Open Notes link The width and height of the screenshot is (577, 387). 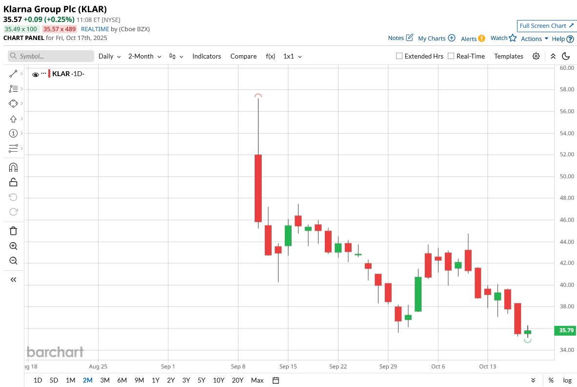tap(400, 38)
